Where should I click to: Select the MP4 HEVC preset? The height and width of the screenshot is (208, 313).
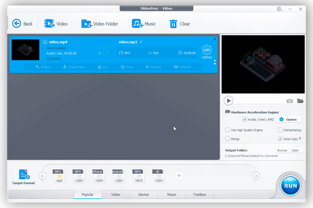pos(139,176)
